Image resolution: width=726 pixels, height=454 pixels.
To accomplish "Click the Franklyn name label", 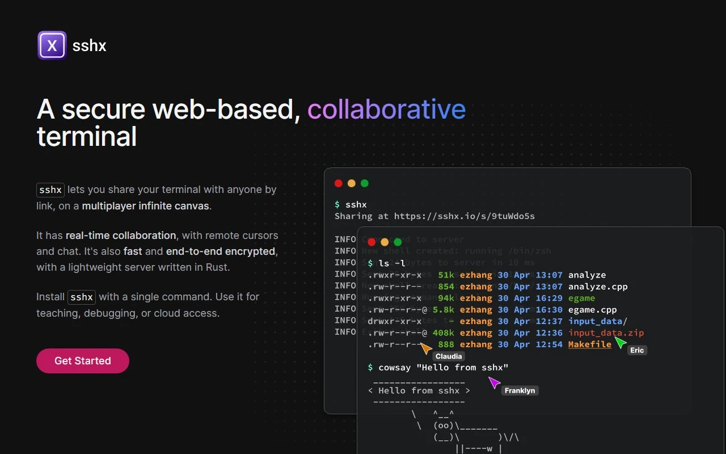I will (x=520, y=390).
